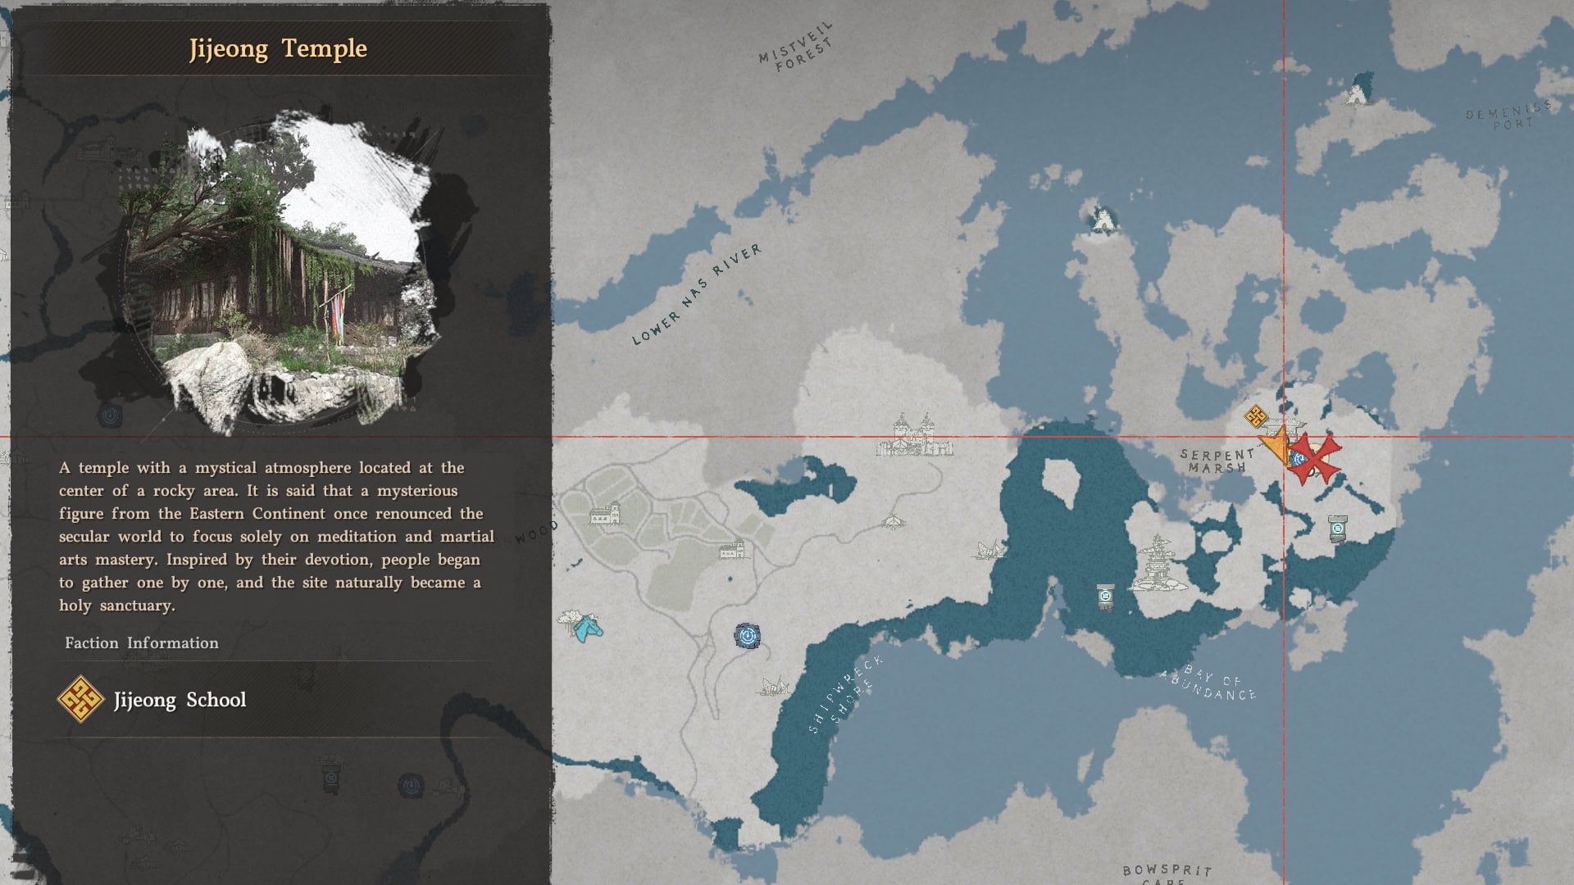Select the farmhouse icon in the field area
The width and height of the screenshot is (1574, 885).
coord(606,515)
